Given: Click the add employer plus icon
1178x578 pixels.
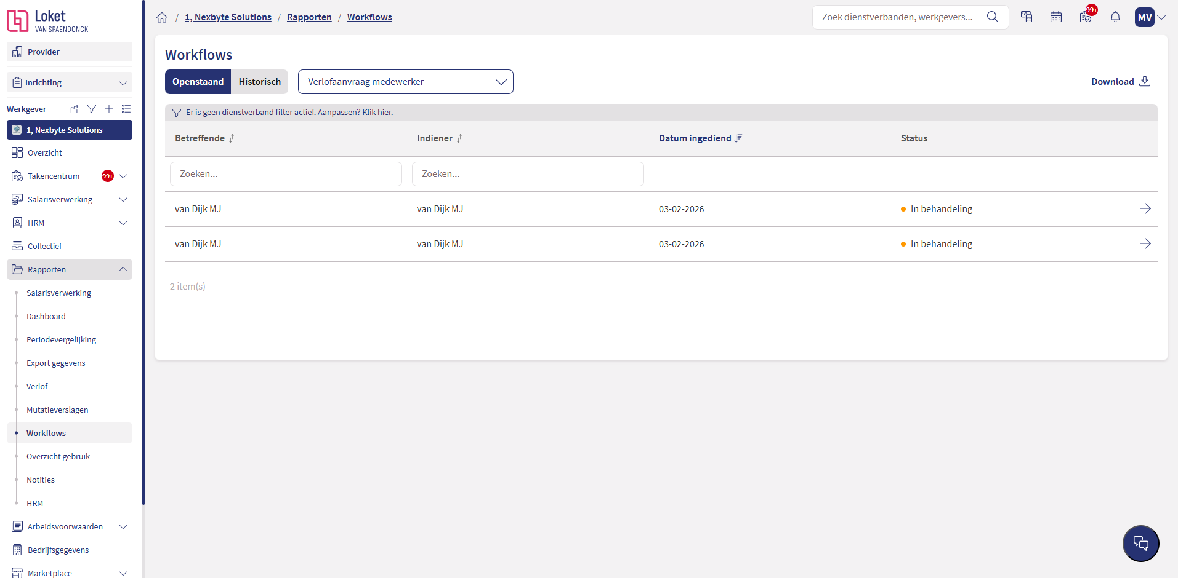Looking at the screenshot, I should pyautogui.click(x=109, y=109).
